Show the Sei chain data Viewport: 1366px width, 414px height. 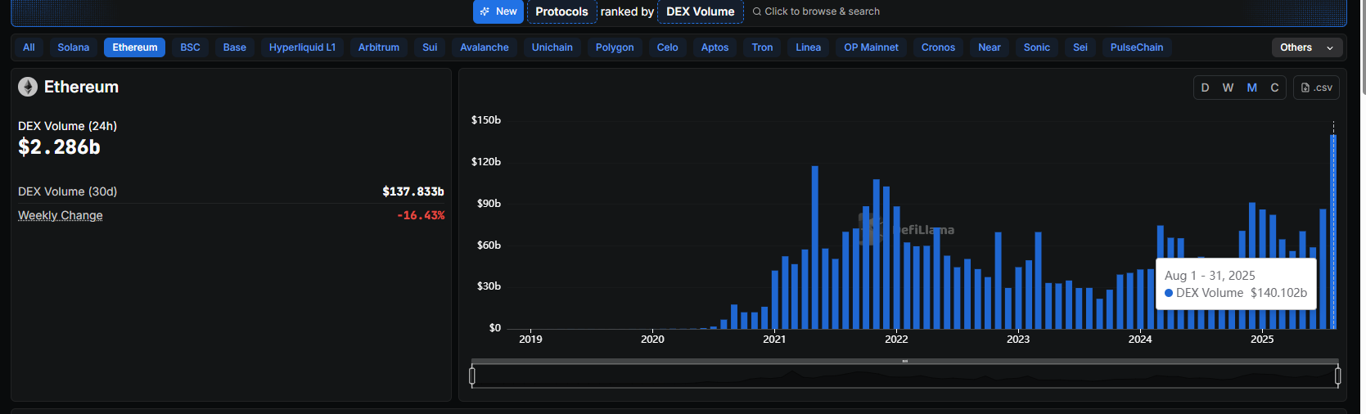pos(1080,47)
